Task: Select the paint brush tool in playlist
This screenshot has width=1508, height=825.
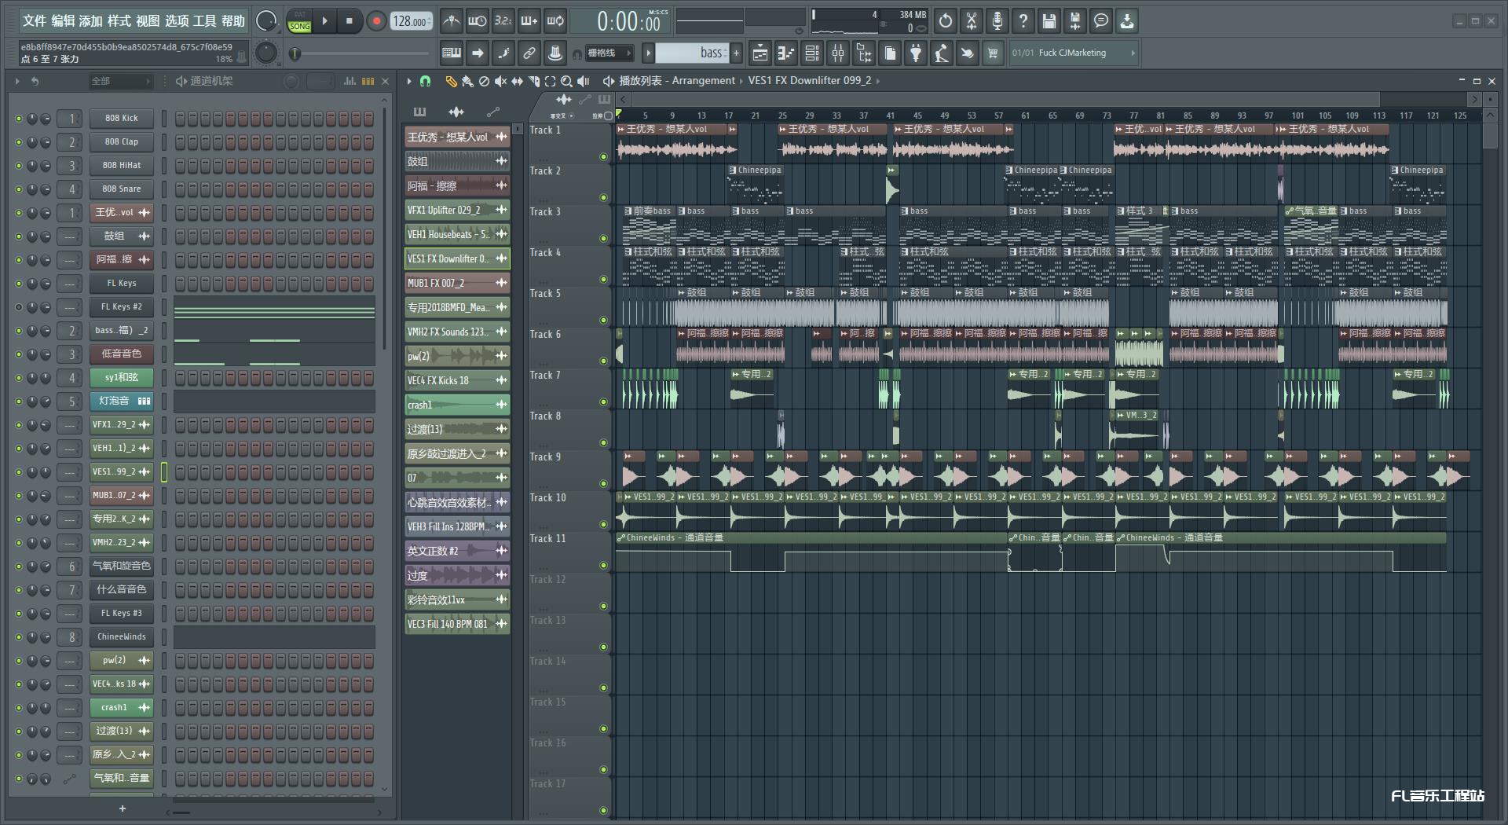Action: click(467, 81)
